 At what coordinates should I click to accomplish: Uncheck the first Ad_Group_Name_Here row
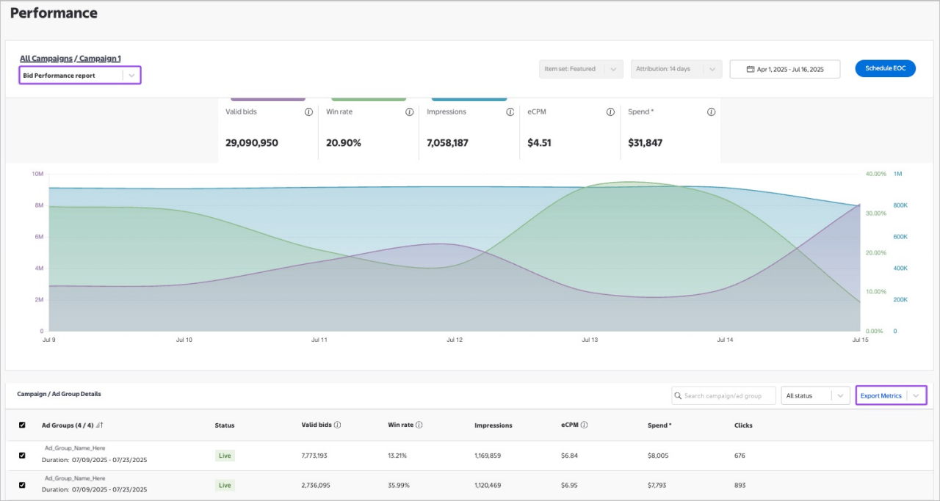[x=21, y=456]
